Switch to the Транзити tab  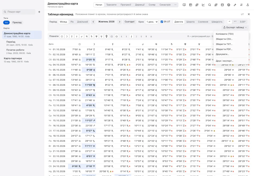pos(111,5)
